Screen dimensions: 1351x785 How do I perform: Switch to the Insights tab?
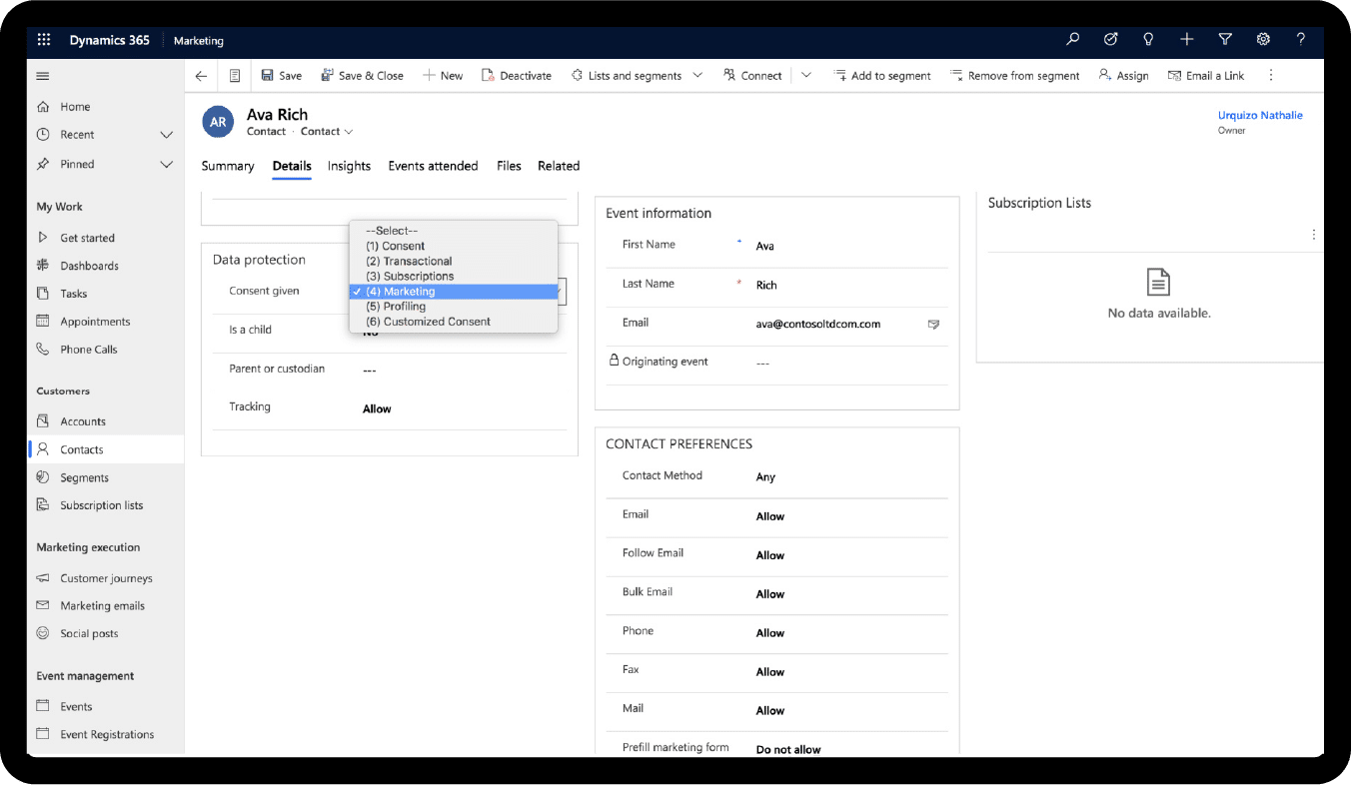pos(348,166)
